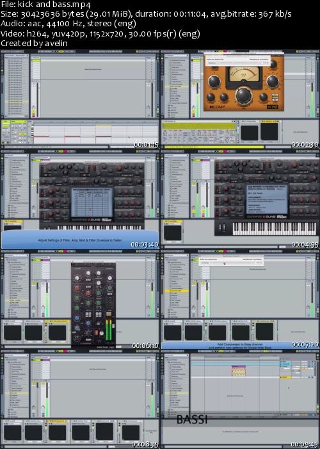Click third red MIDI note in 00:01:15 piano roll
Image resolution: width=320 pixels, height=449 pixels.
103,136
